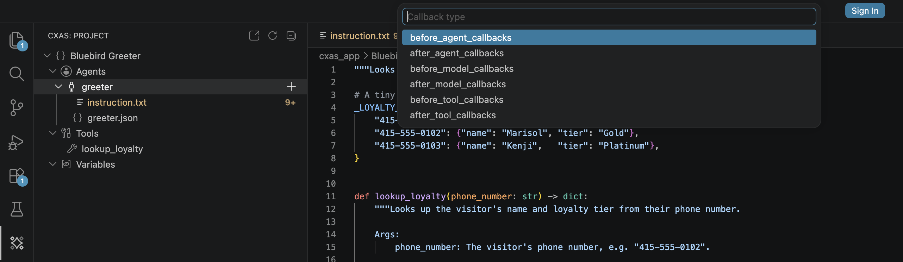Click the Agents person icon
The width and height of the screenshot is (903, 262).
click(x=66, y=71)
